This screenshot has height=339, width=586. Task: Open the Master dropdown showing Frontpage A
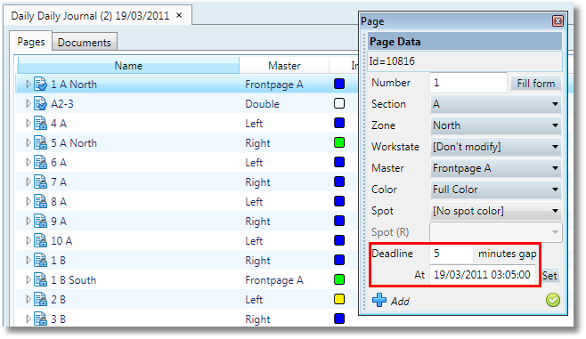pyautogui.click(x=496, y=168)
